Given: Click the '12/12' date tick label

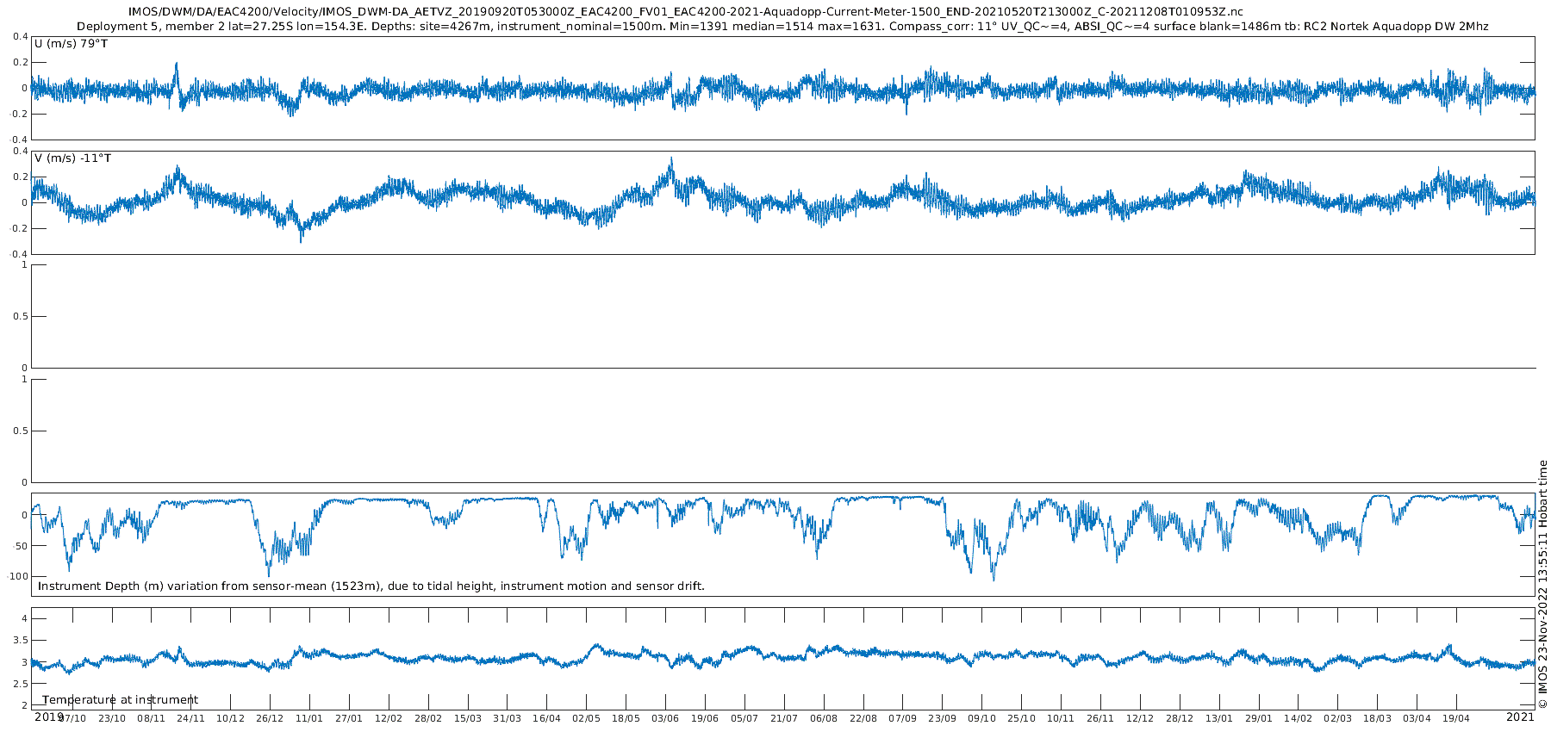Looking at the screenshot, I should (1140, 718).
